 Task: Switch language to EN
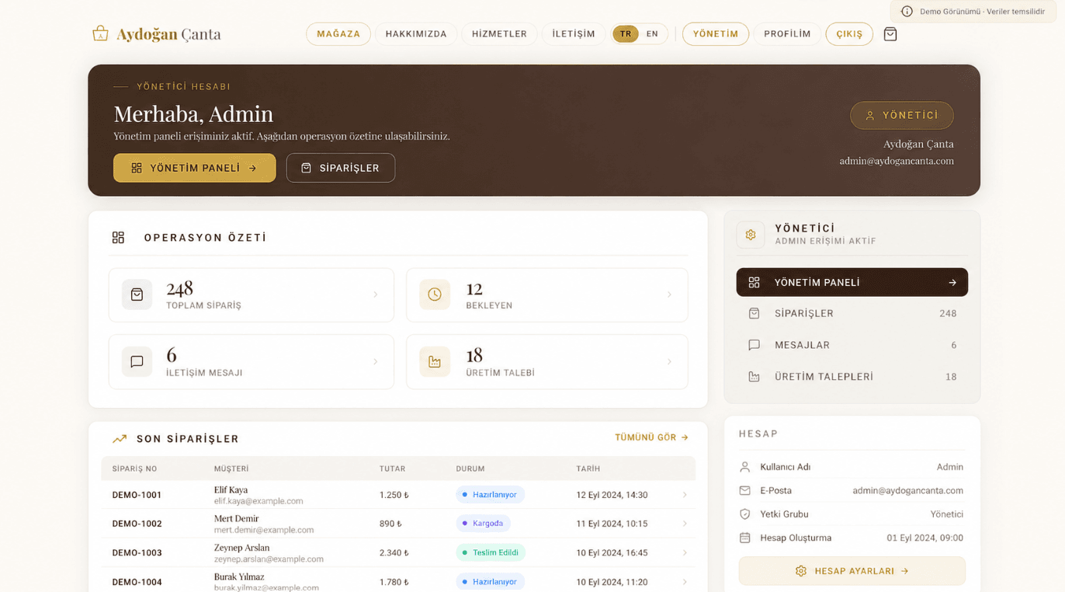click(x=652, y=34)
